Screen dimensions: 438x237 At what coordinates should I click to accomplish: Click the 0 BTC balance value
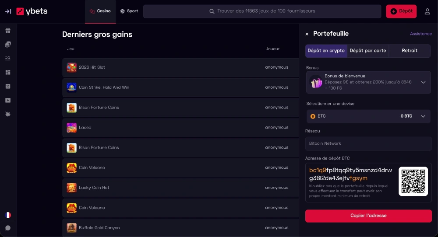tap(406, 116)
